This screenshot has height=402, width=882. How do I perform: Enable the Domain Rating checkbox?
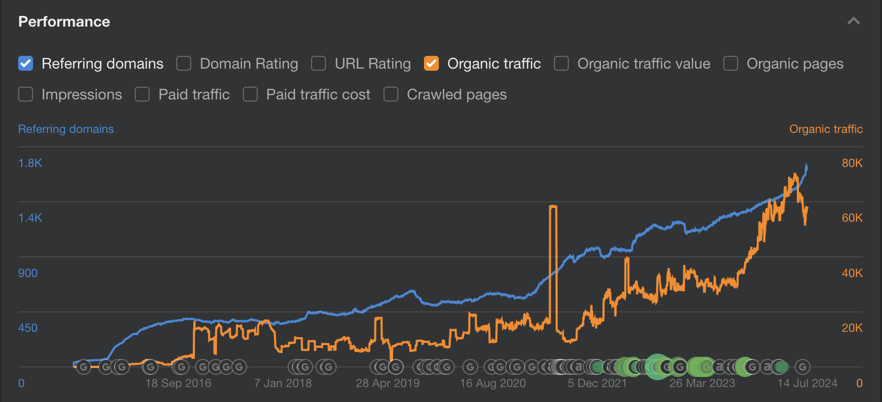[x=184, y=64]
